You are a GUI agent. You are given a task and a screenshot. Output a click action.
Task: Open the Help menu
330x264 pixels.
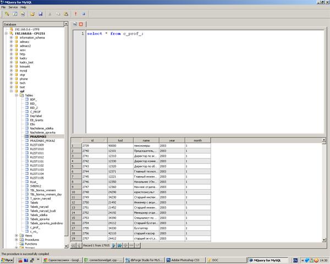click(23, 7)
